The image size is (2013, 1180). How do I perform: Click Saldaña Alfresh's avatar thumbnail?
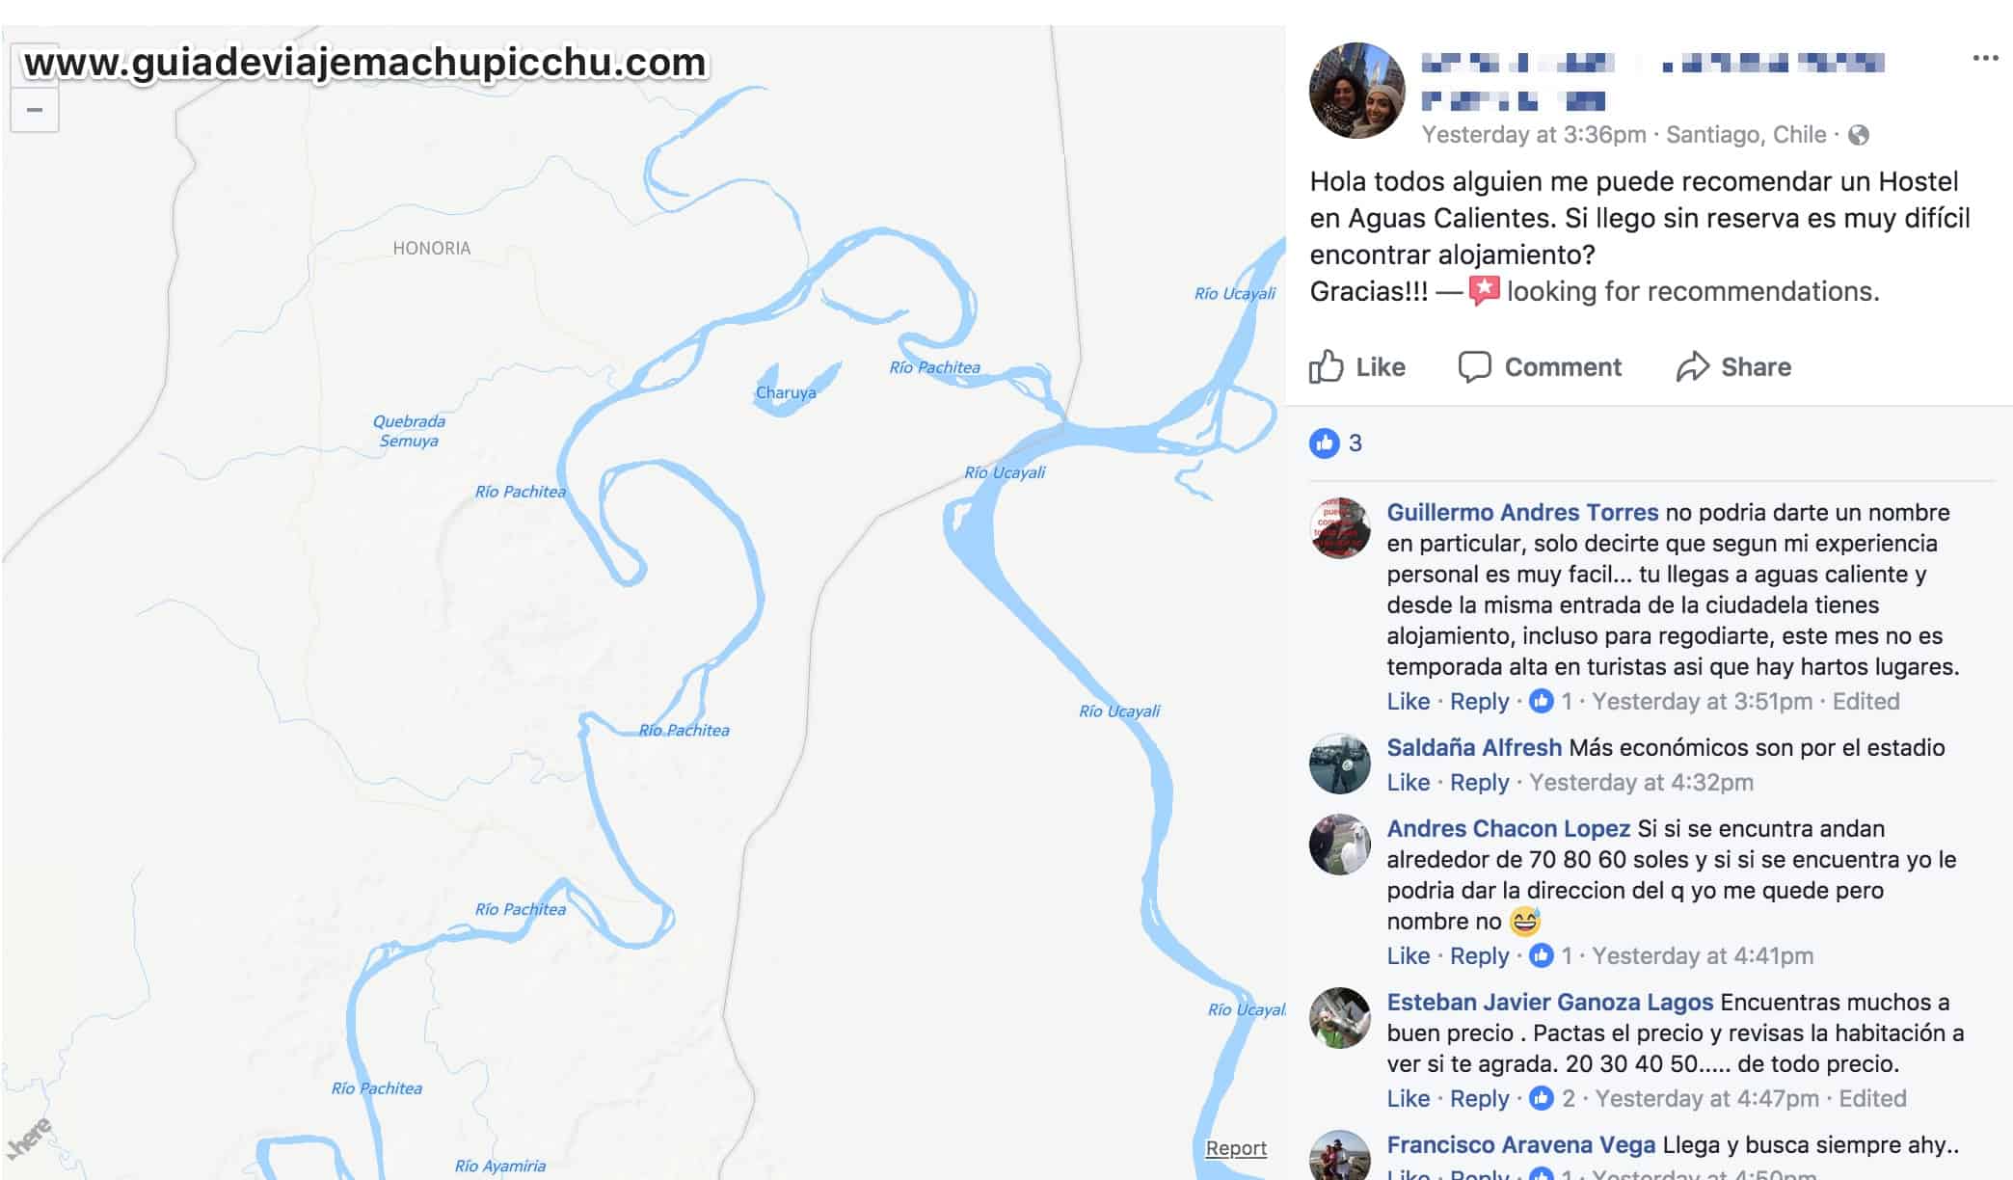[1339, 764]
